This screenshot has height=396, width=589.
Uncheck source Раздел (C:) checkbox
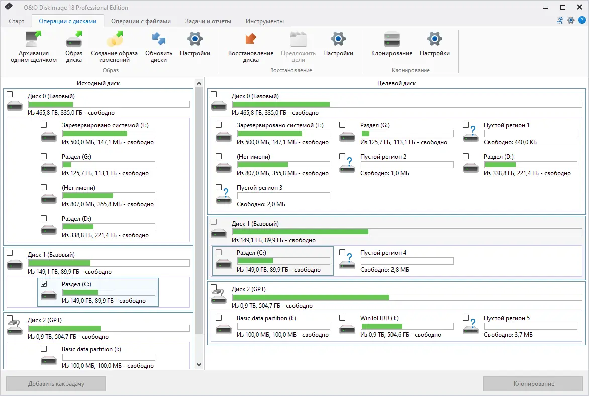pyautogui.click(x=44, y=284)
